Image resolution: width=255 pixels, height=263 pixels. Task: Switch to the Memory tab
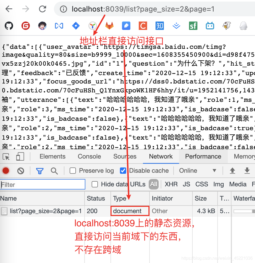(x=244, y=156)
